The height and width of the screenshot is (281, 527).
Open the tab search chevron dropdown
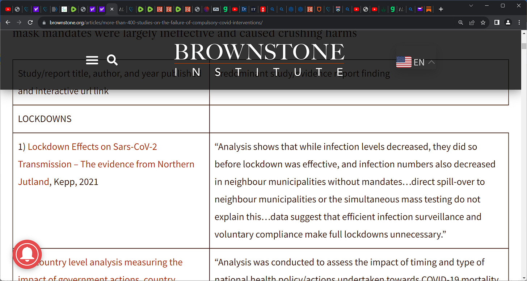point(471,5)
